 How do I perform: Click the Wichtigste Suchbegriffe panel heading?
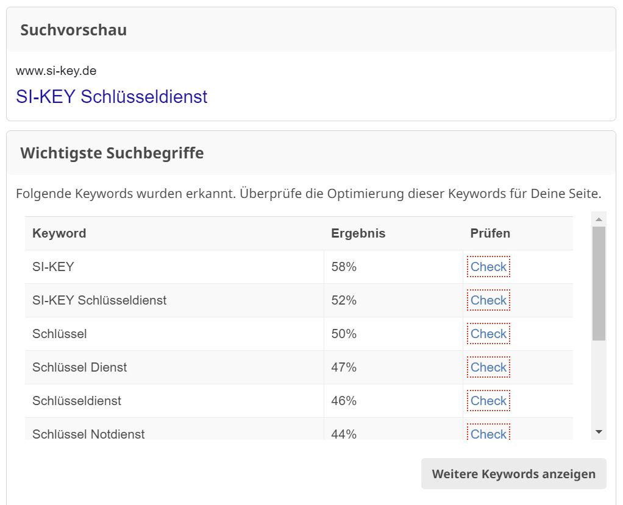click(112, 153)
